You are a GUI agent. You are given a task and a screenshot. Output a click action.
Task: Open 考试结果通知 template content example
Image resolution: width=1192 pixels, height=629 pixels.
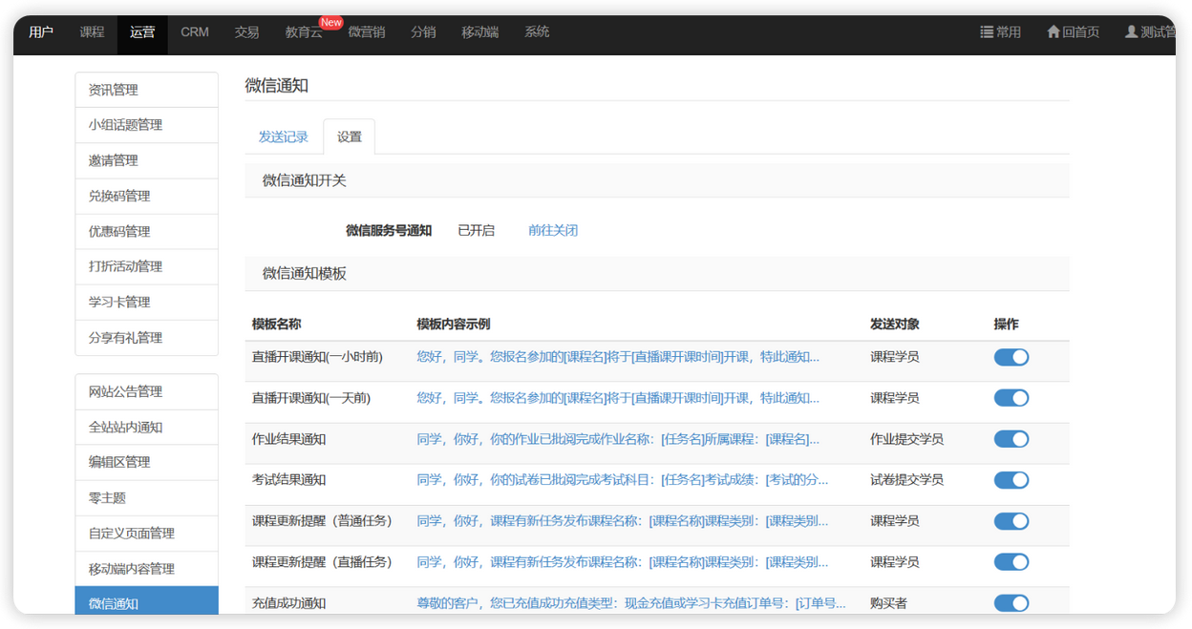(622, 480)
